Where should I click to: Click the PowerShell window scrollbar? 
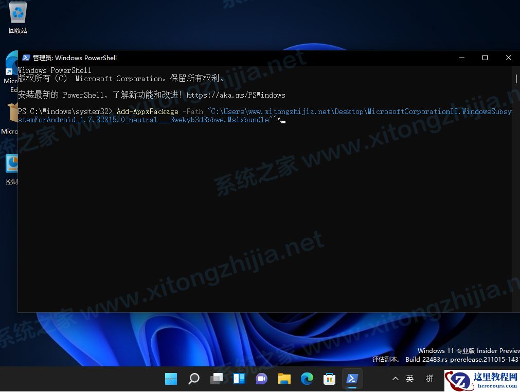pyautogui.click(x=516, y=78)
